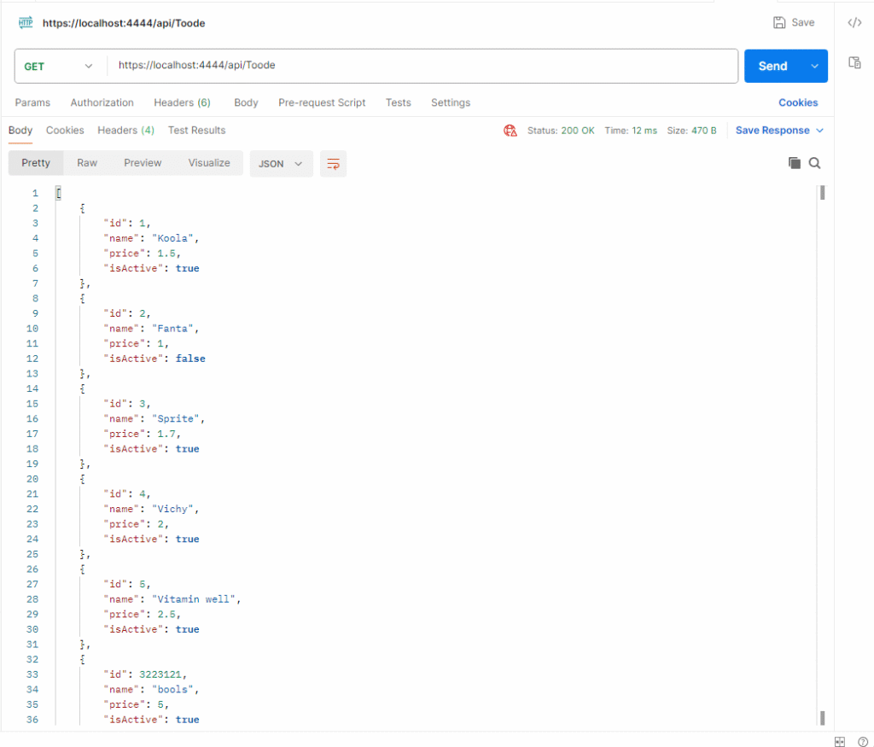Click the copy response icon
This screenshot has height=747, width=874.
795,163
